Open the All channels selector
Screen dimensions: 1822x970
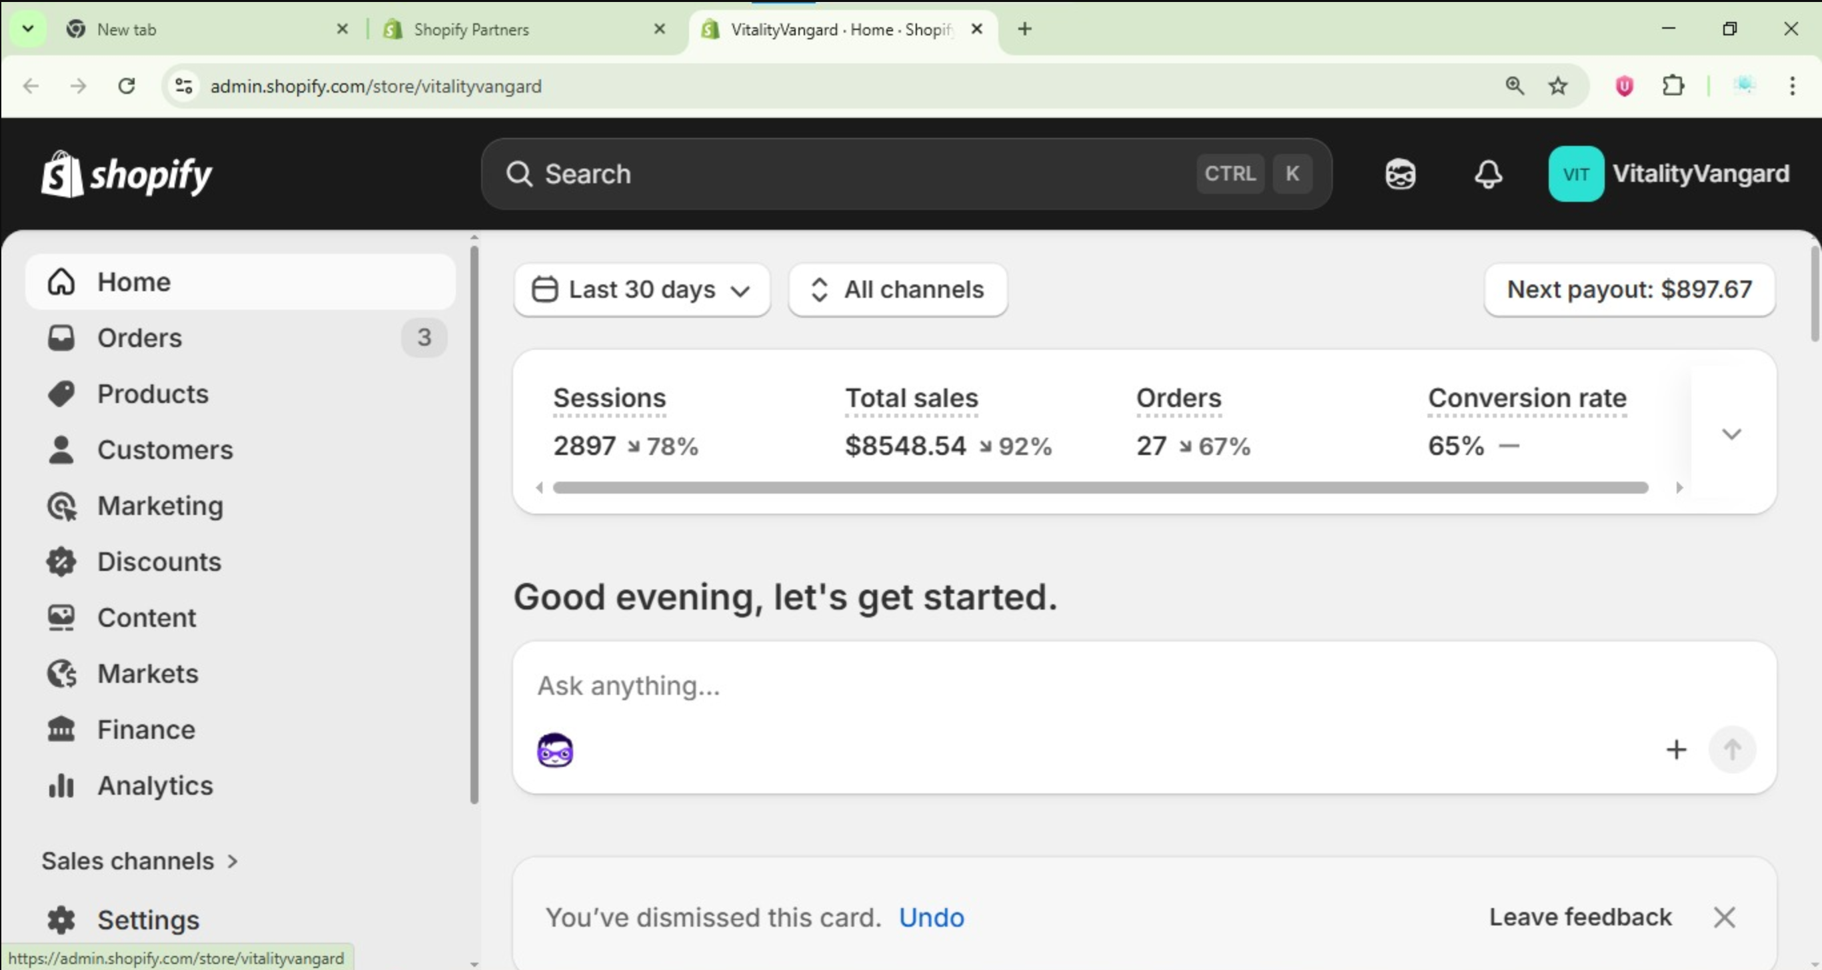tap(898, 289)
